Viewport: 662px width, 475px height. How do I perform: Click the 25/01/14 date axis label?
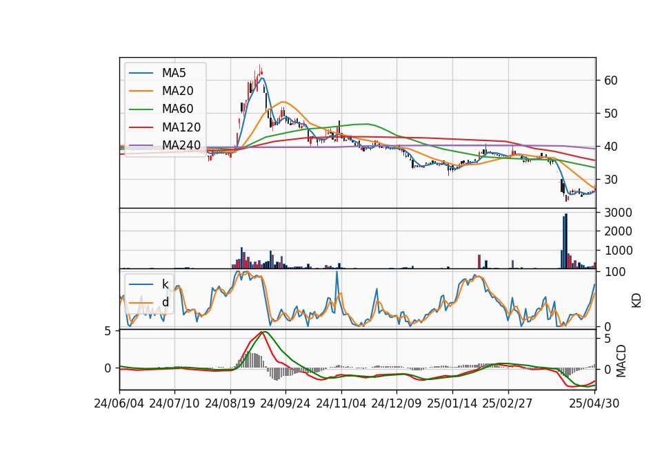point(452,403)
